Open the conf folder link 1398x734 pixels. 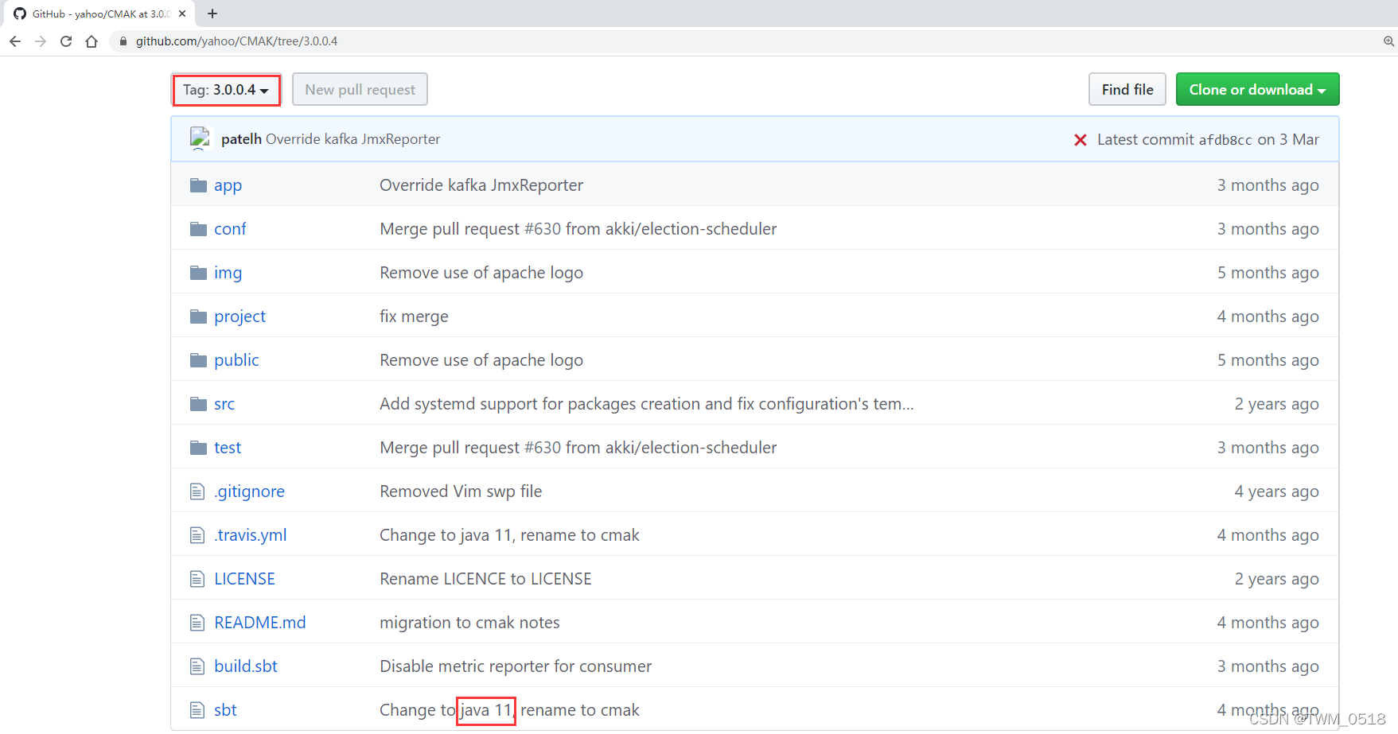click(230, 229)
